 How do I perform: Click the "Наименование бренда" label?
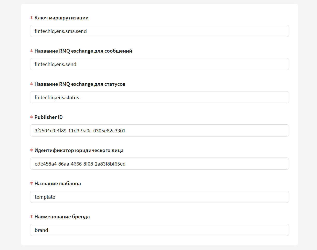(62, 217)
